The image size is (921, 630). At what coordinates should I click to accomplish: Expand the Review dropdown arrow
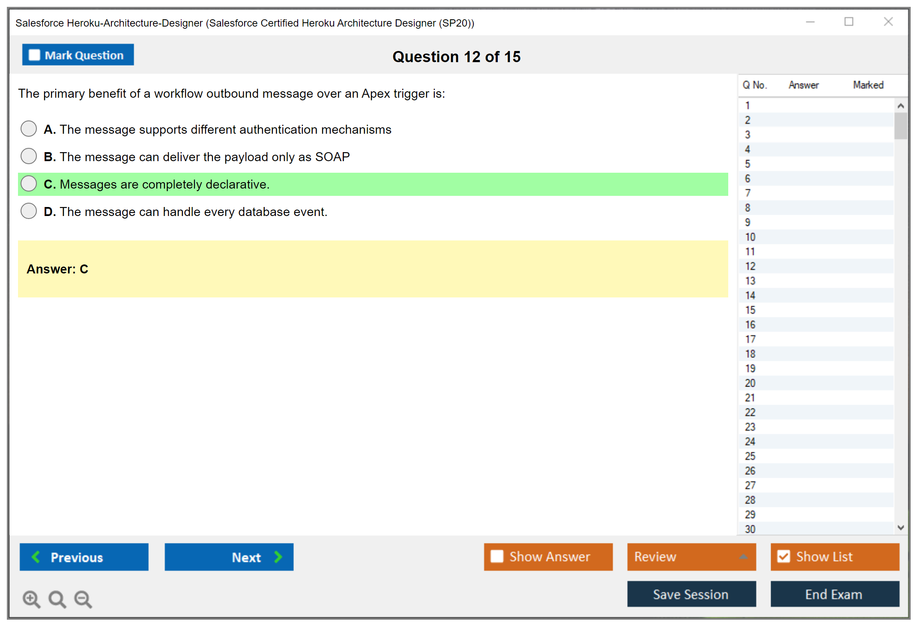point(743,557)
